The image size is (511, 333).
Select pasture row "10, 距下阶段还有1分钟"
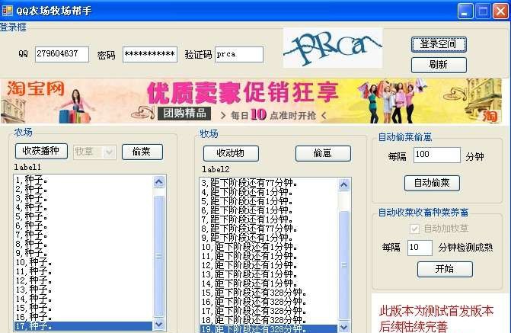(269, 247)
